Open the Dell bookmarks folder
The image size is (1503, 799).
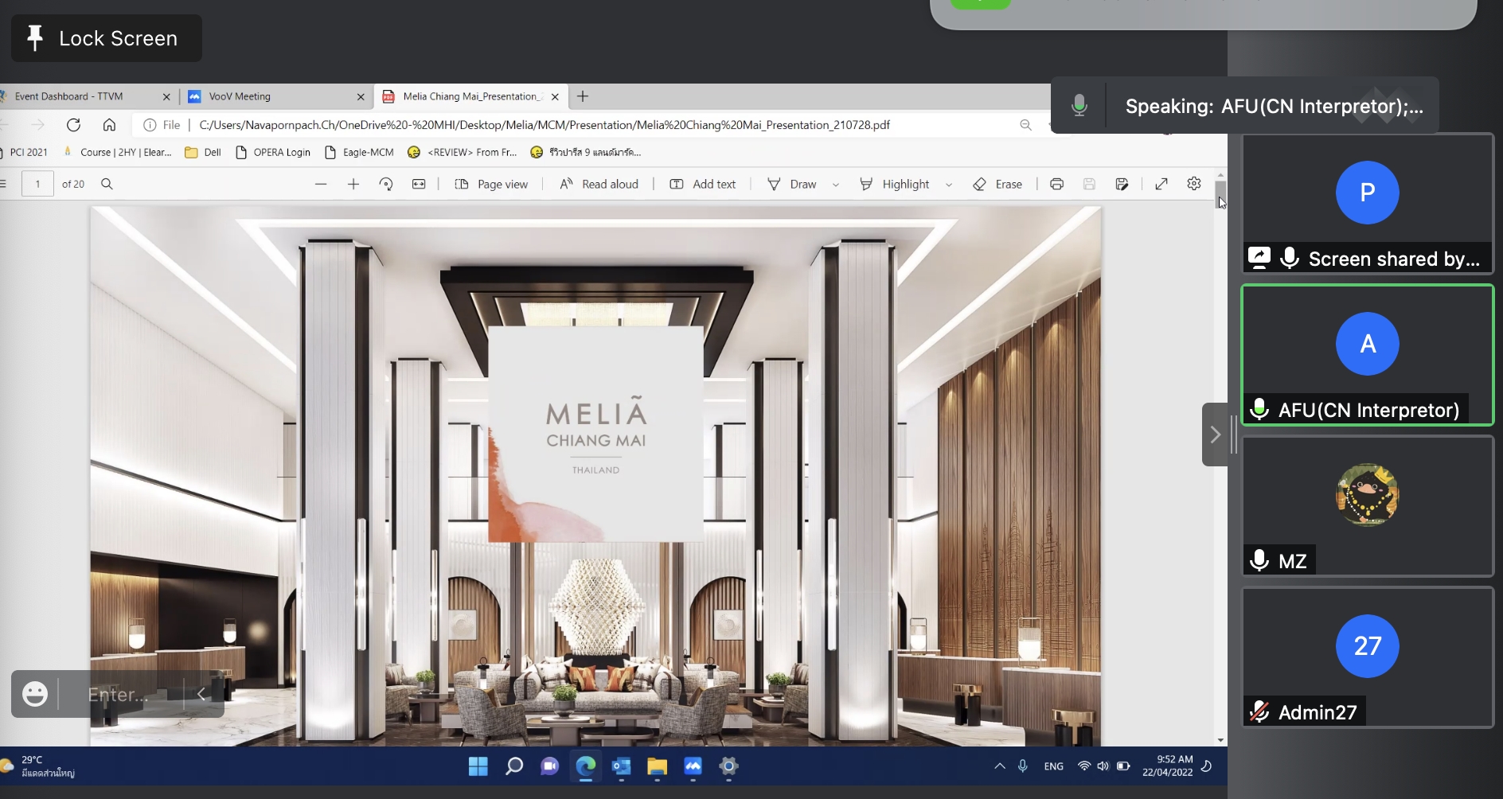tap(203, 152)
